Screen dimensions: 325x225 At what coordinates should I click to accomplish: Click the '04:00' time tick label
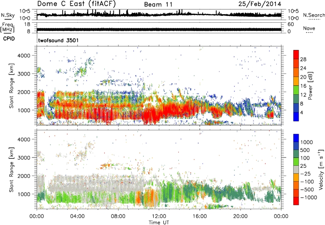(78, 216)
